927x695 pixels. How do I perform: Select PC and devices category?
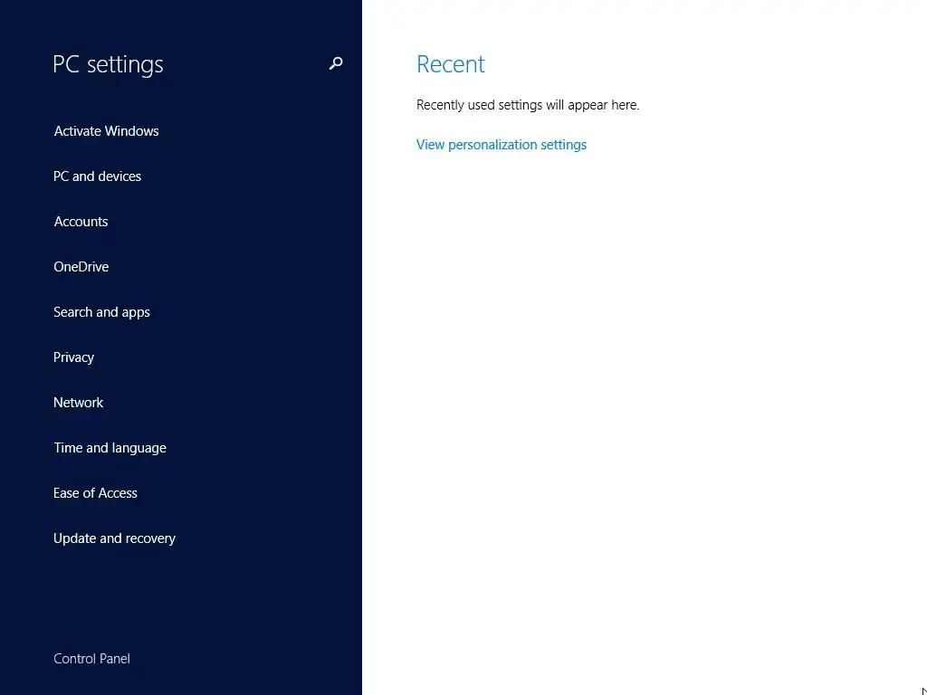point(97,176)
